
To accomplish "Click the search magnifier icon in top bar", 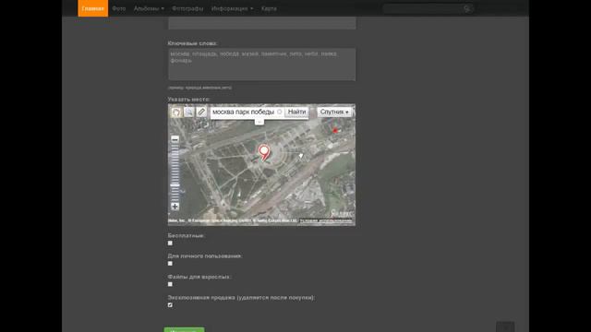I will tap(468, 8).
